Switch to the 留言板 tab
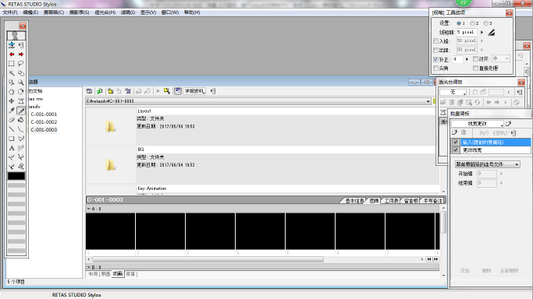 pyautogui.click(x=410, y=201)
